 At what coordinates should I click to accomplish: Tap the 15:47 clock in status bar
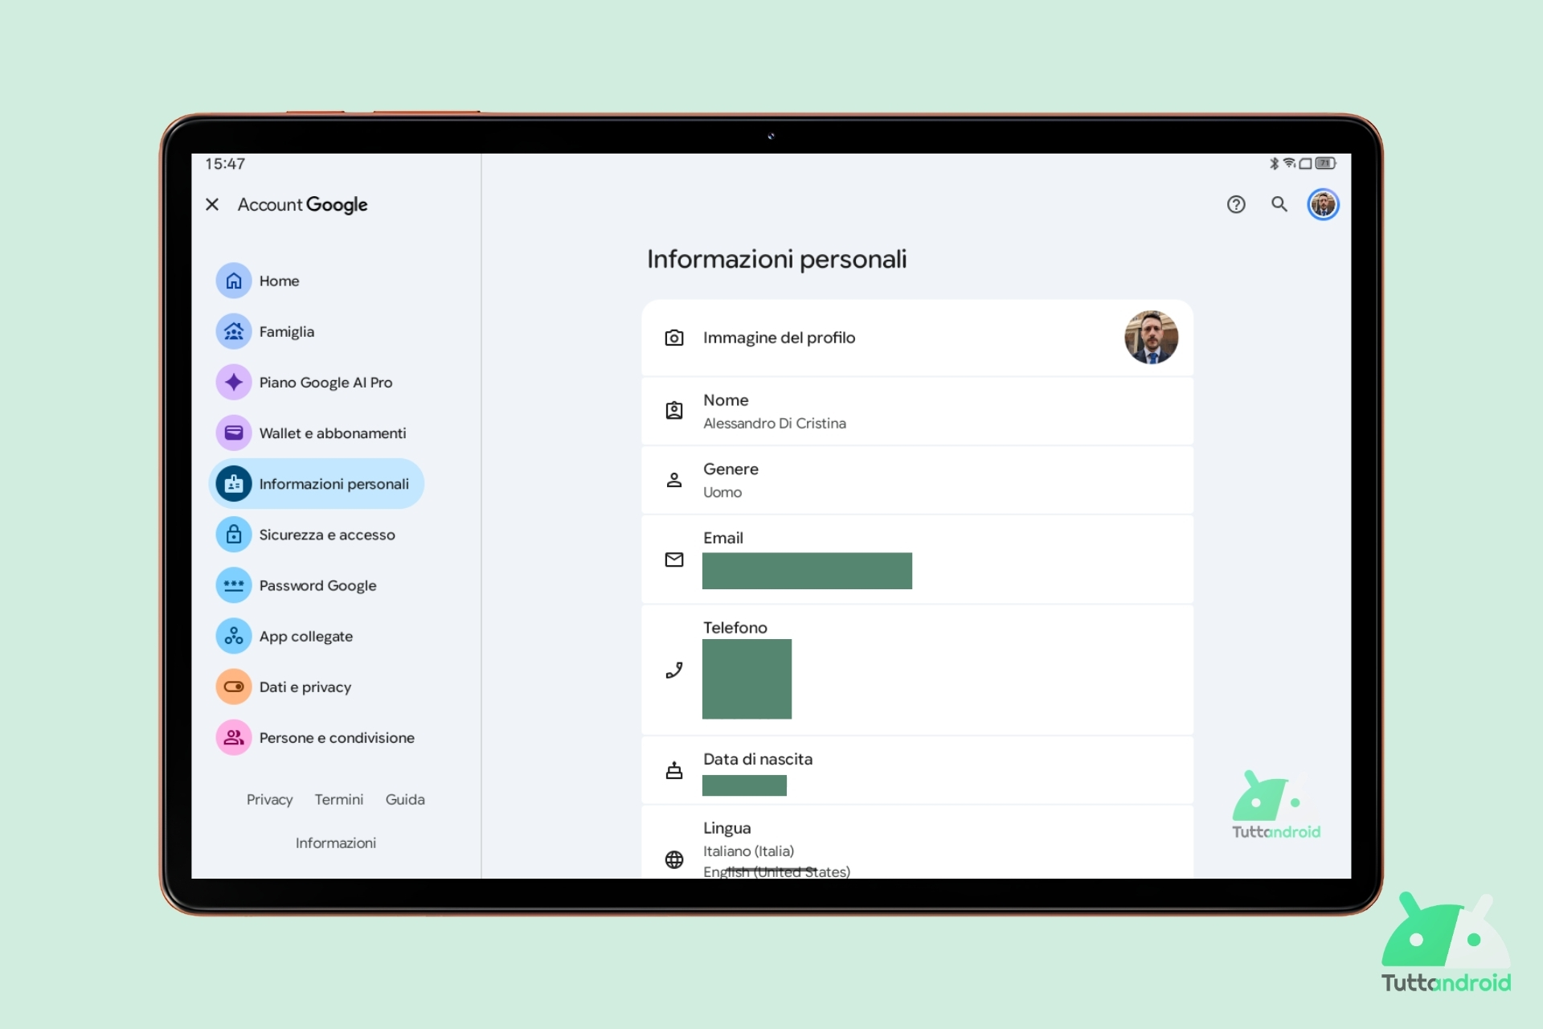click(225, 164)
